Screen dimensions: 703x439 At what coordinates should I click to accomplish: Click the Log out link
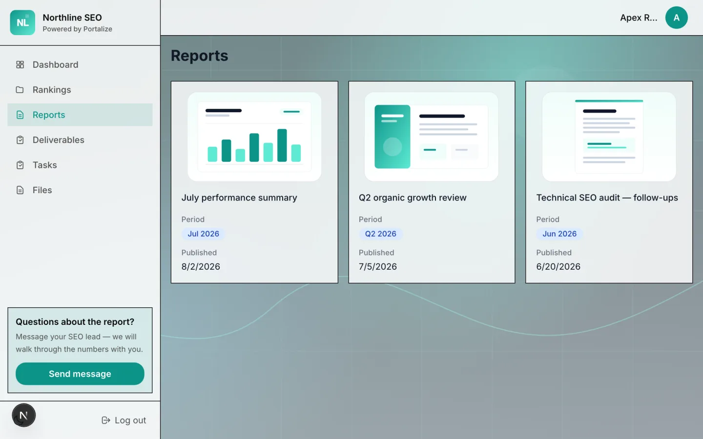click(x=124, y=420)
